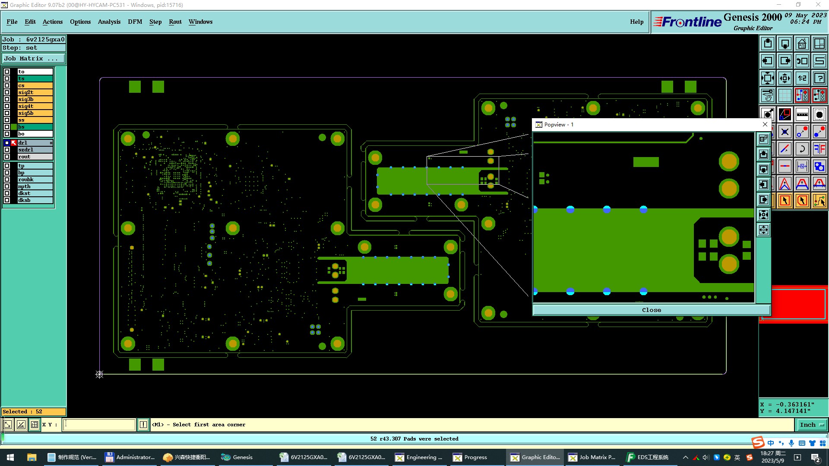Toggle checkbox for the bs layer

click(7, 127)
